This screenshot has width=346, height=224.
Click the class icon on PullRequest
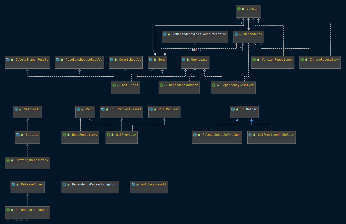151,109
